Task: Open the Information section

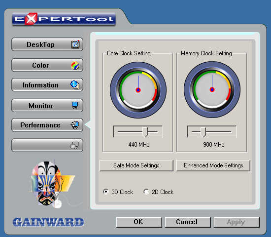Action: 47,85
